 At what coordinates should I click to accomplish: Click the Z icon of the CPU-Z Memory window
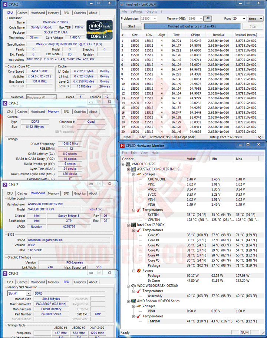(5, 103)
